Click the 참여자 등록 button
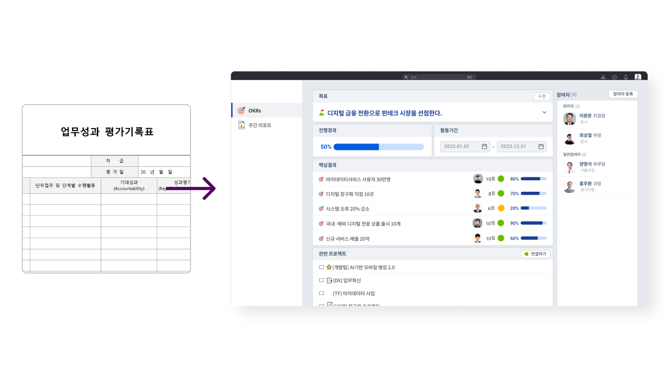This screenshot has width=670, height=377. pos(622,94)
